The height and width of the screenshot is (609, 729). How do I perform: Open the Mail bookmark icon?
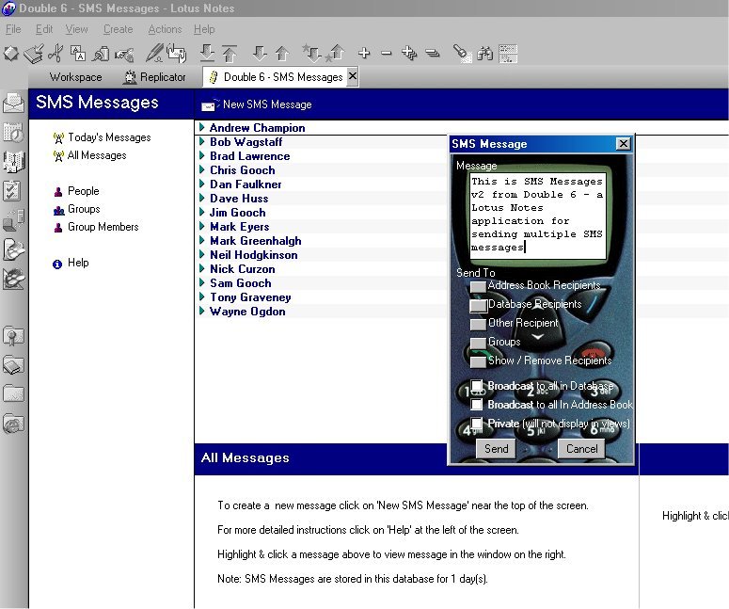(x=13, y=103)
